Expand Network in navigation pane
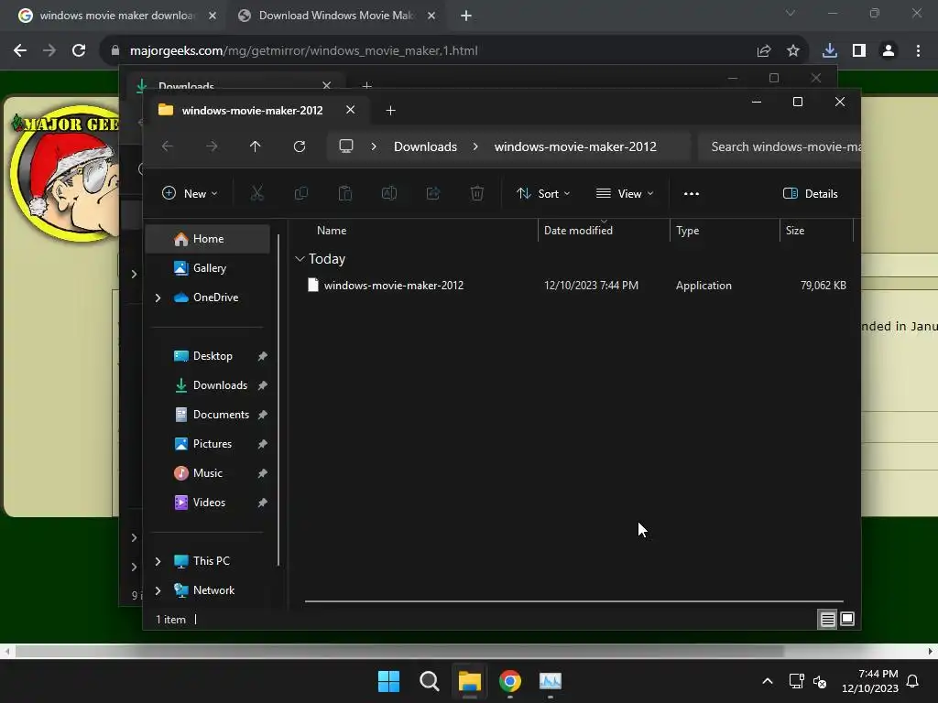The image size is (938, 703). [158, 590]
